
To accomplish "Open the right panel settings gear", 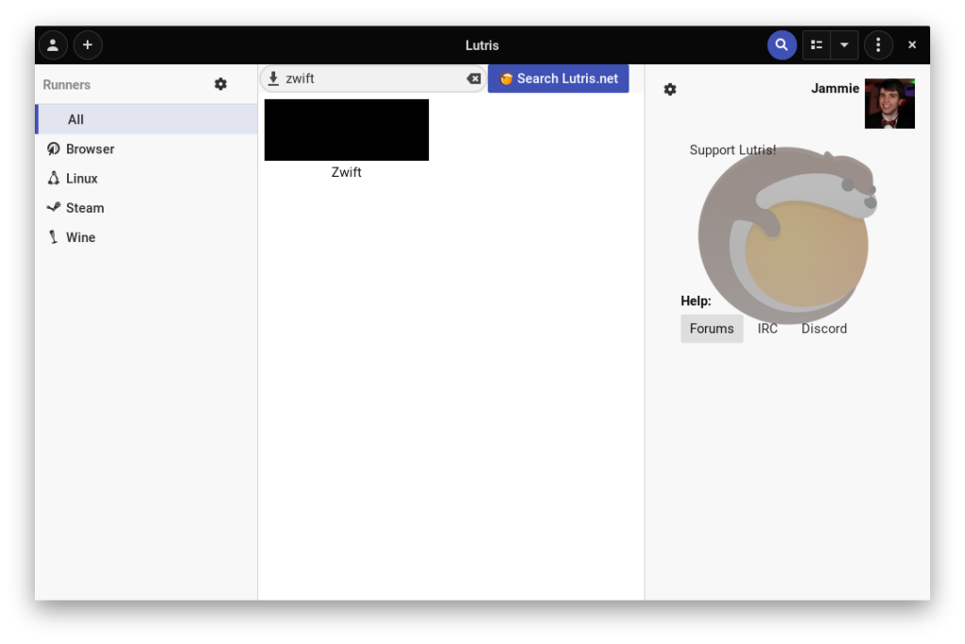I will (670, 89).
